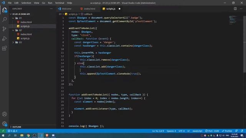This screenshot has width=246, height=138.
Task: Click line number 23 in gutter
Action: [62, 95]
